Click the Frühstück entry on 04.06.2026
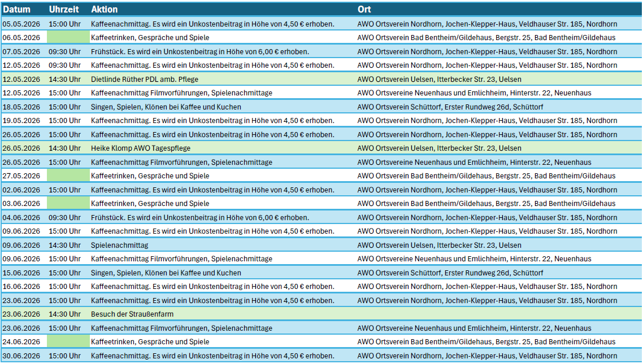 pos(200,217)
